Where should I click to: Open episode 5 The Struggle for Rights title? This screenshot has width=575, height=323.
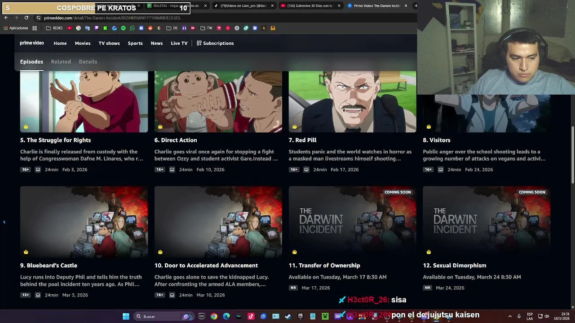pos(55,140)
